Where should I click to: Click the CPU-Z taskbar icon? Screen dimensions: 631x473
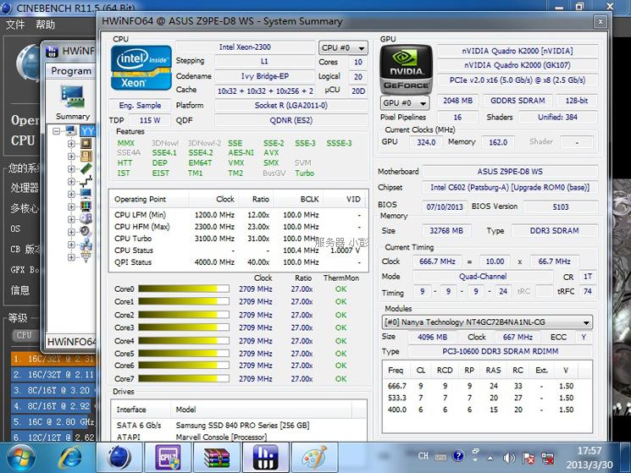164,458
